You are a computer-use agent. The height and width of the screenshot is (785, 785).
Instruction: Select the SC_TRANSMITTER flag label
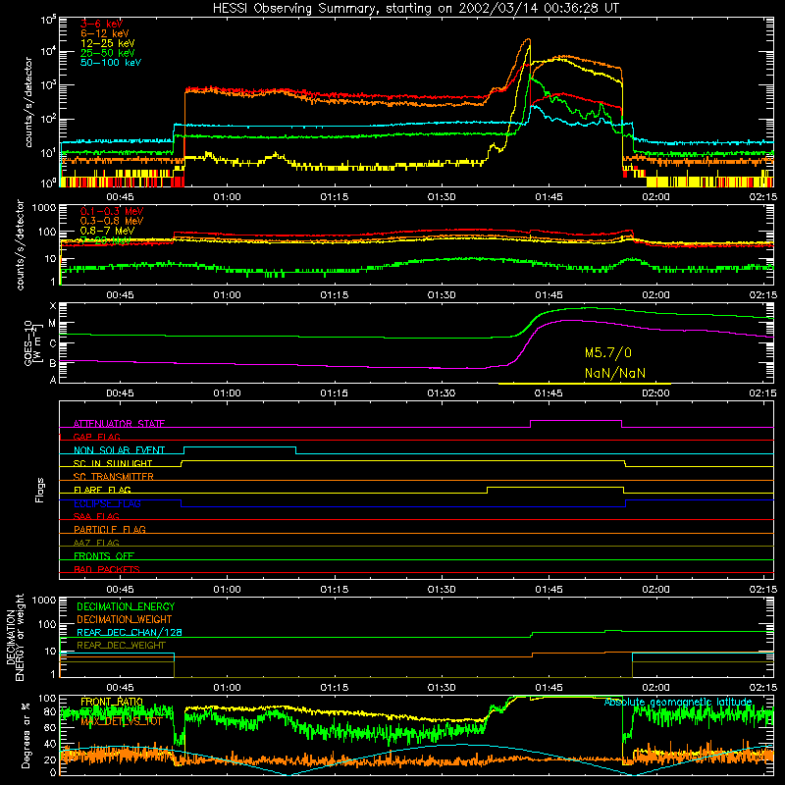113,477
